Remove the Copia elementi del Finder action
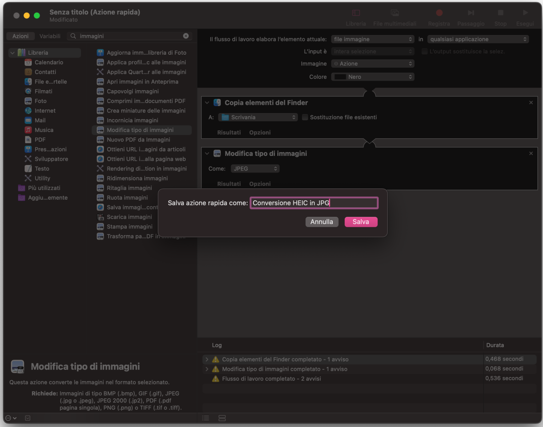This screenshot has width=543, height=427. 531,103
